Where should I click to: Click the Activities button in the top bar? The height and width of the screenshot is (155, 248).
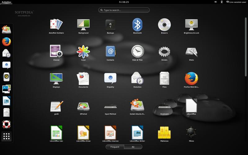[6, 2]
